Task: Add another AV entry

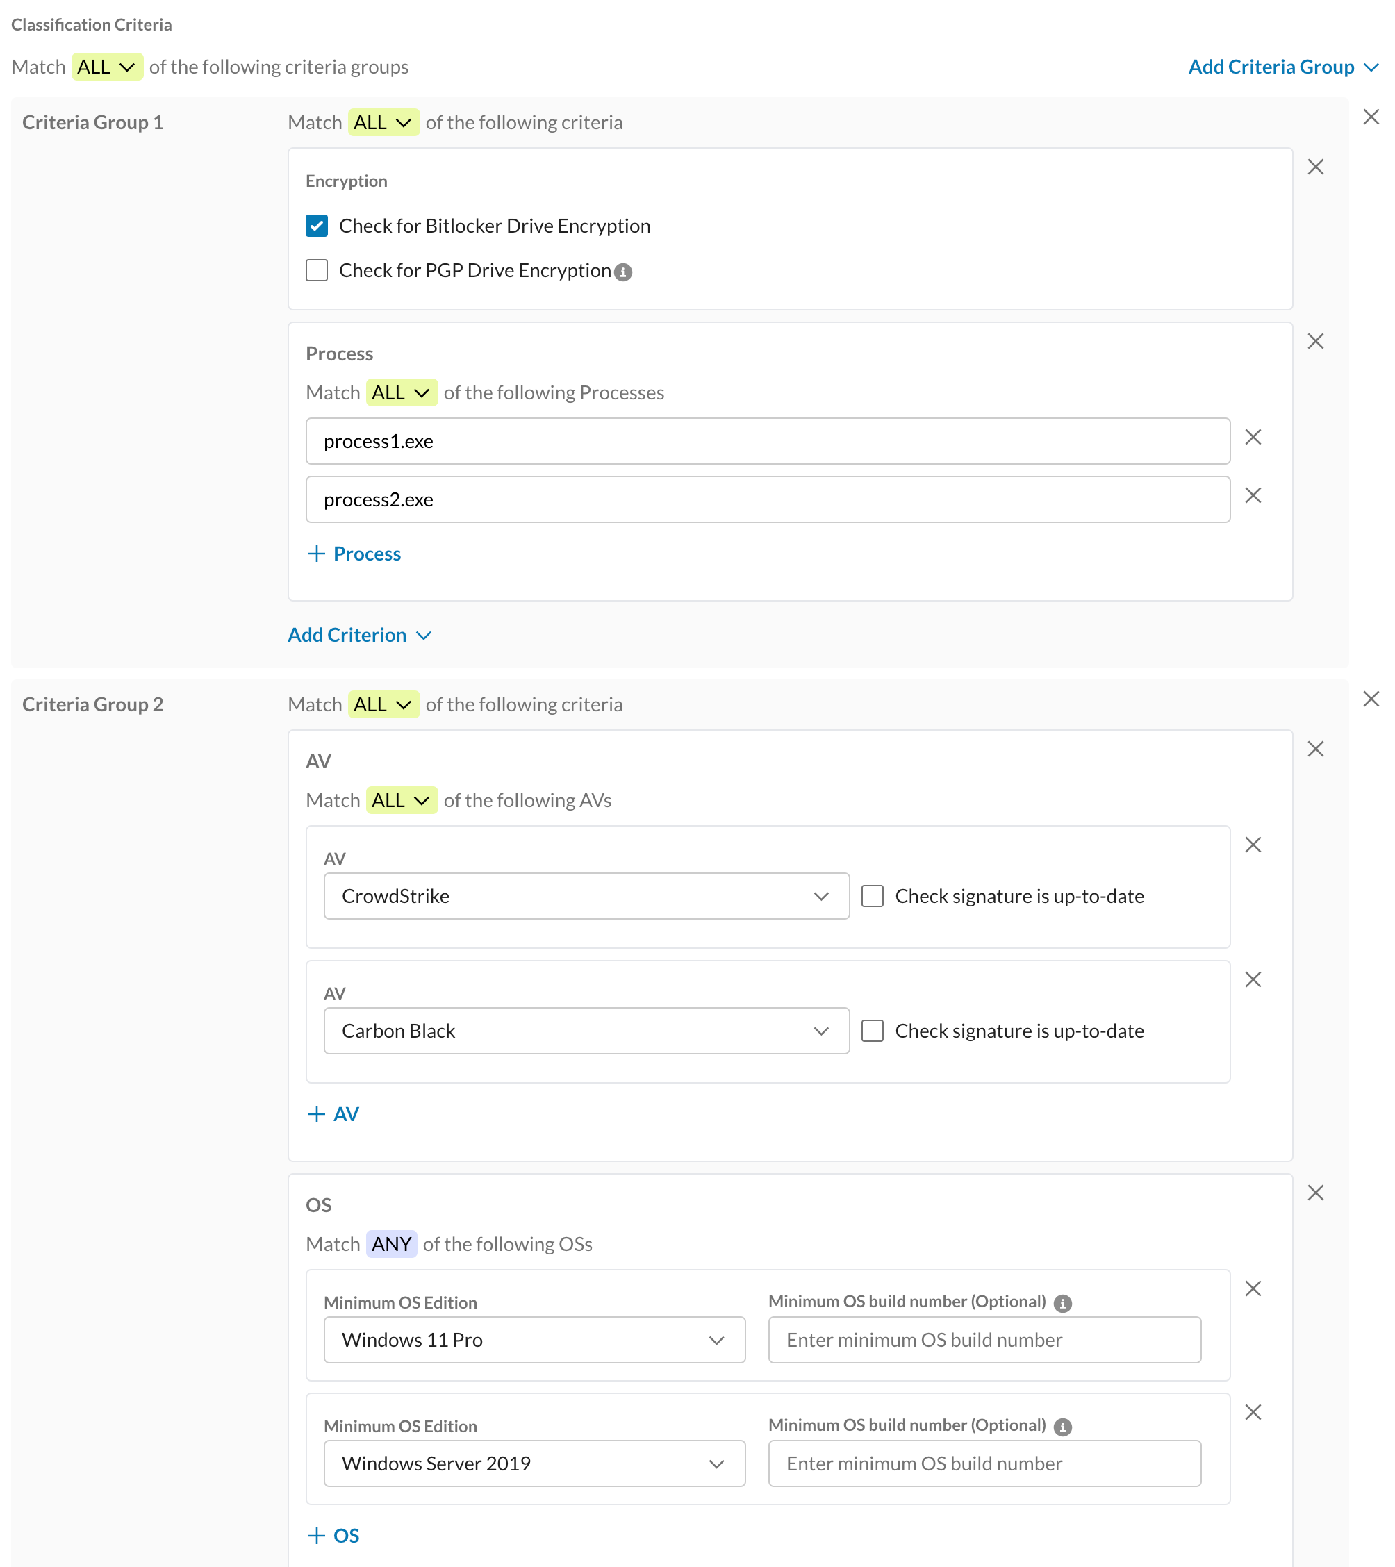Action: pyautogui.click(x=333, y=1113)
